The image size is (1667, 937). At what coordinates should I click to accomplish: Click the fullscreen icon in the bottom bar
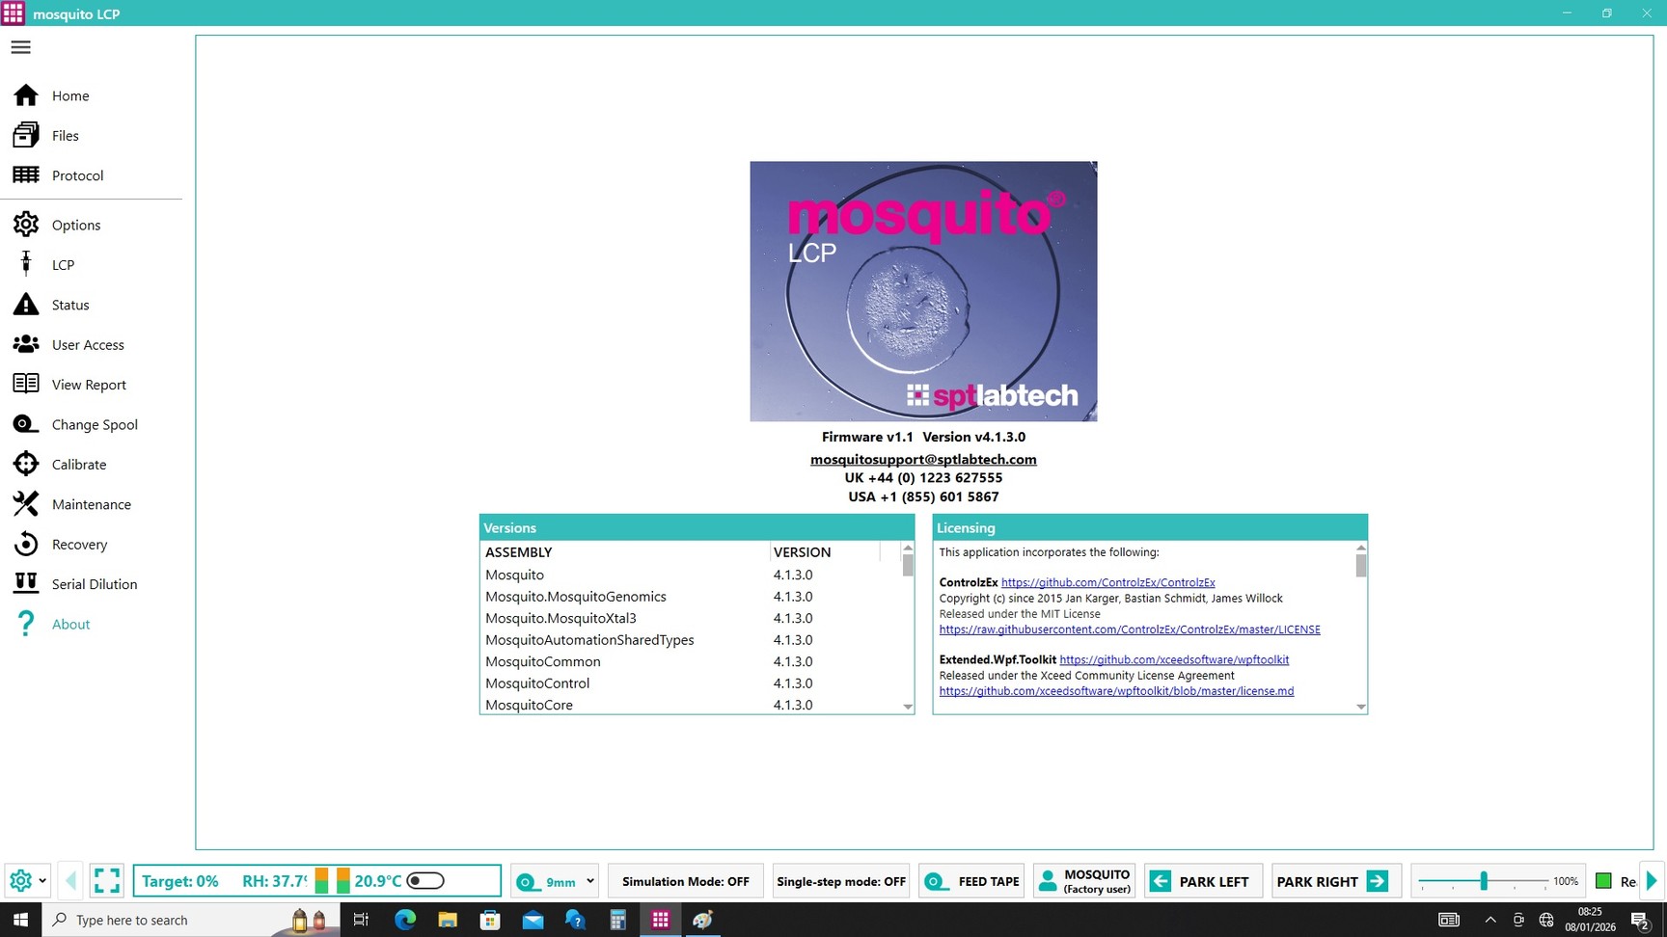[107, 881]
